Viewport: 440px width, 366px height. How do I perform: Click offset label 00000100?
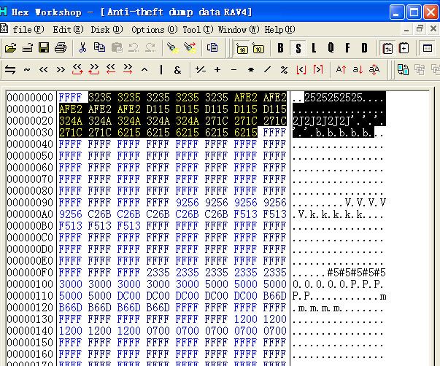(x=30, y=284)
